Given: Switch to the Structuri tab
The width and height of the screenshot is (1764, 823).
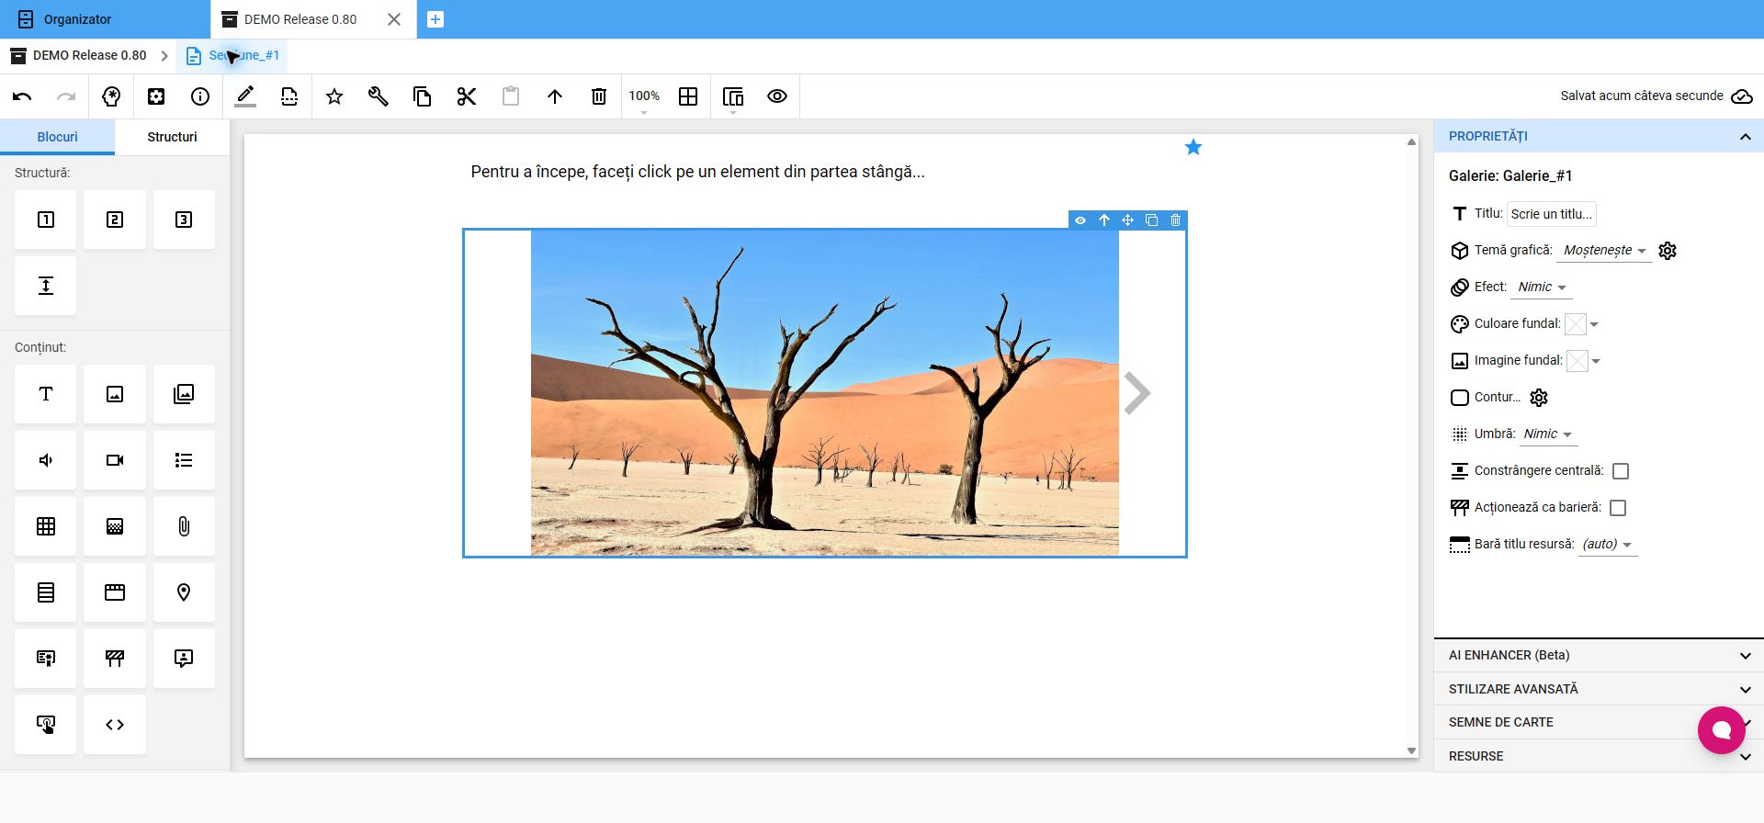Looking at the screenshot, I should click(x=172, y=137).
